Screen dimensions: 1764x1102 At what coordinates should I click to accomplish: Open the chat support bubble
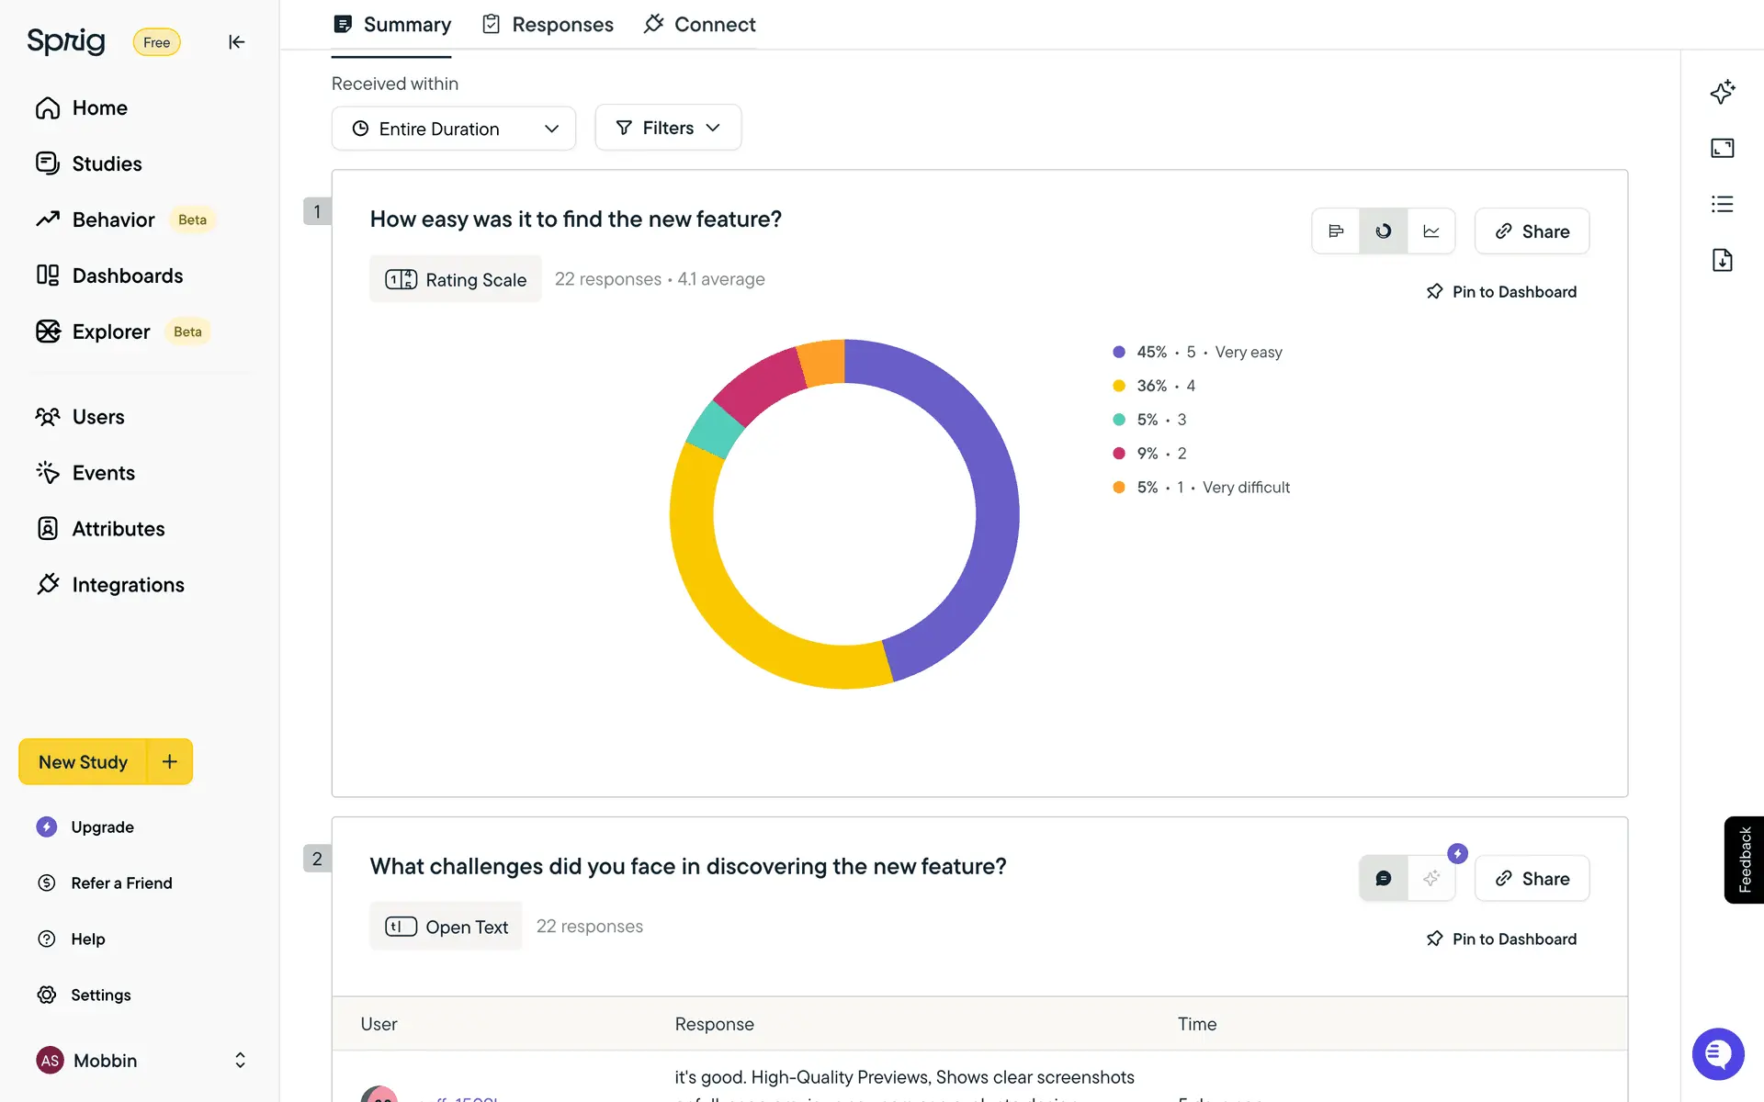pyautogui.click(x=1717, y=1053)
